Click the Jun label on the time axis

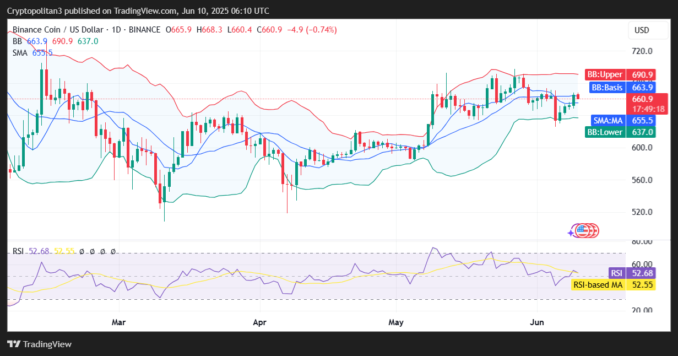point(536,322)
